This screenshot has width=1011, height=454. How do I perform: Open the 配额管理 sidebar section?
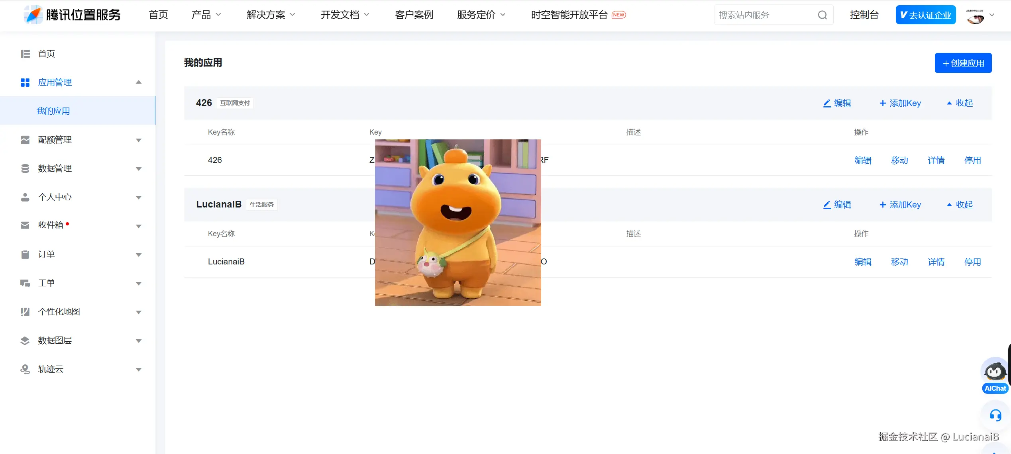point(55,139)
